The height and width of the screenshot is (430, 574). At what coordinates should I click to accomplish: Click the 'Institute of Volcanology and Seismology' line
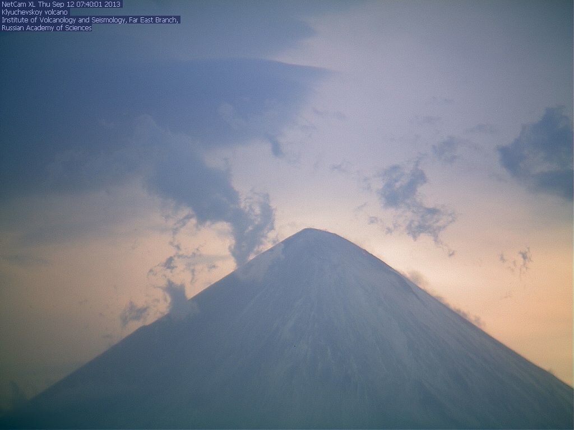click(90, 20)
